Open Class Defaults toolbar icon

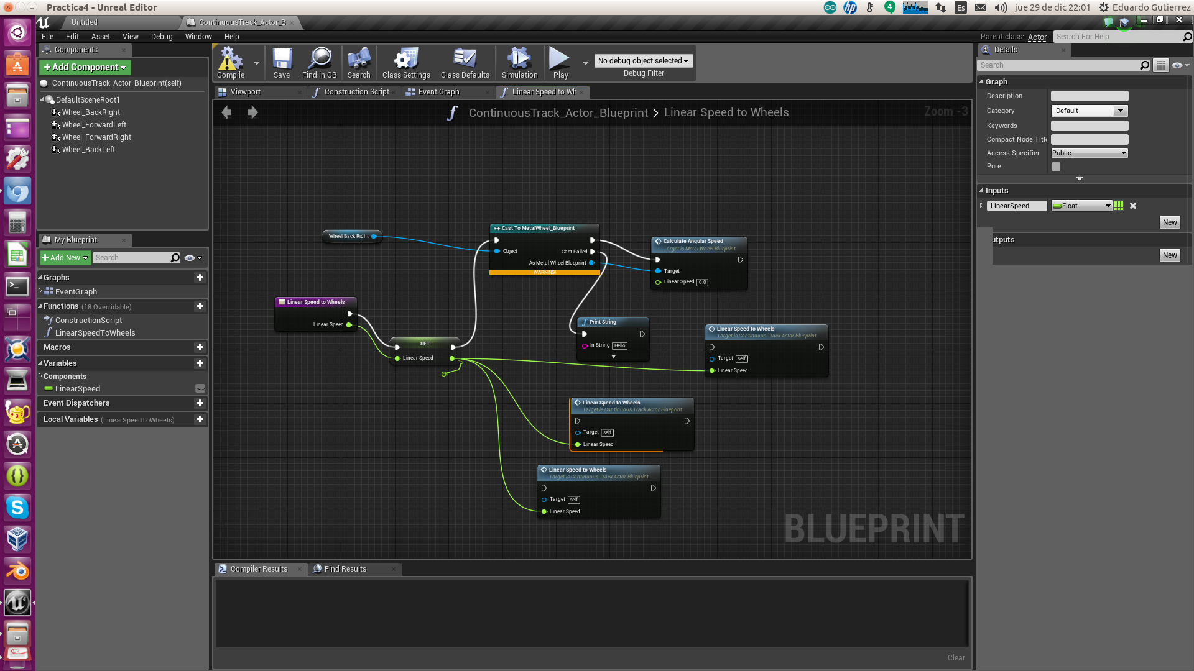pyautogui.click(x=465, y=62)
